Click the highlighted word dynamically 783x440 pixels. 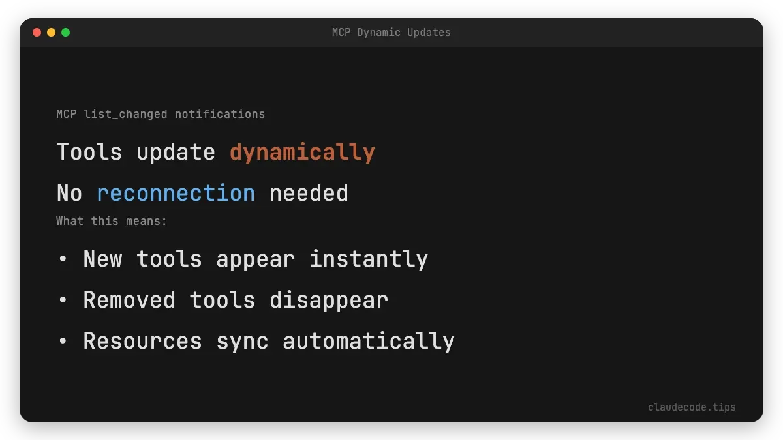(x=301, y=151)
